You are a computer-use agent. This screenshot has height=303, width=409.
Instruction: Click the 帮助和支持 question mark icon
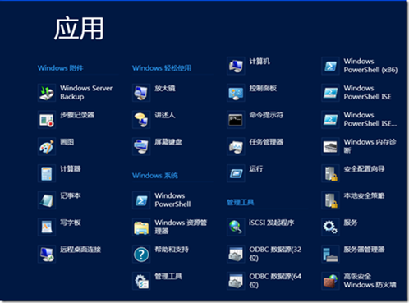(141, 254)
